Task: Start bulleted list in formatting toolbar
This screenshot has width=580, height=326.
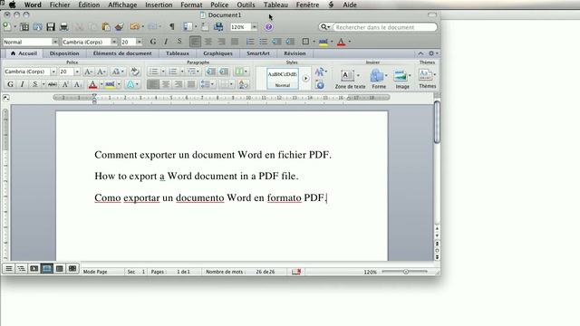Action: click(263, 42)
